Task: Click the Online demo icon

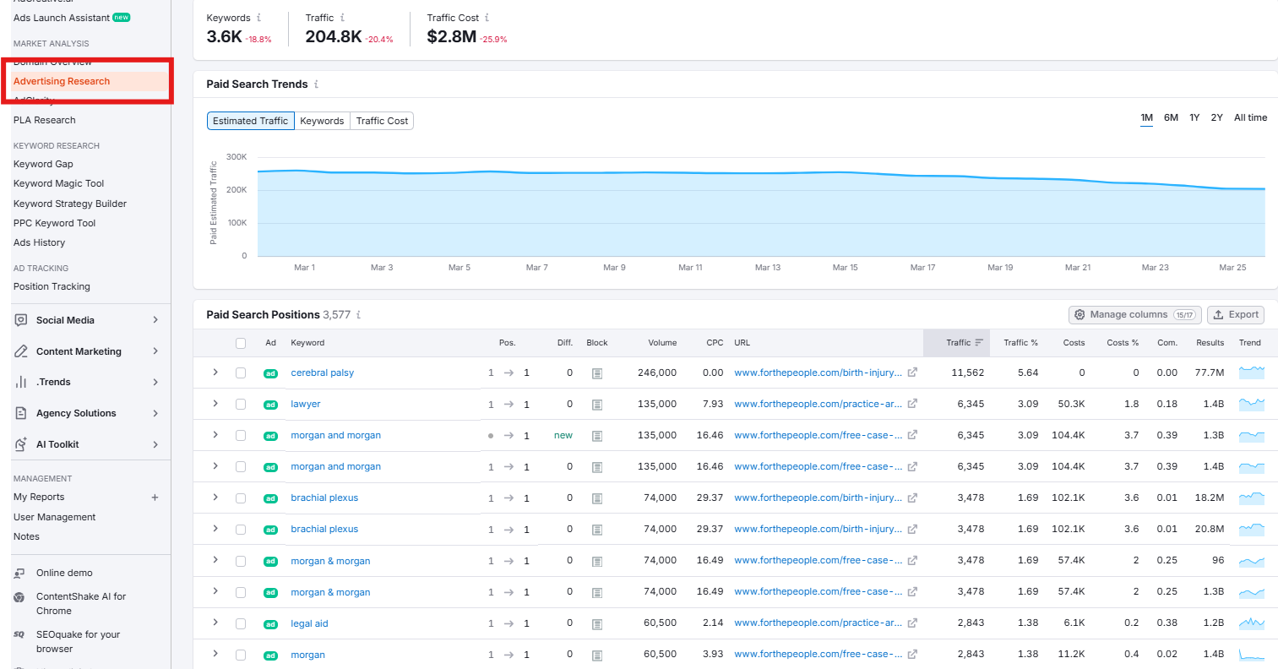Action: pos(19,573)
